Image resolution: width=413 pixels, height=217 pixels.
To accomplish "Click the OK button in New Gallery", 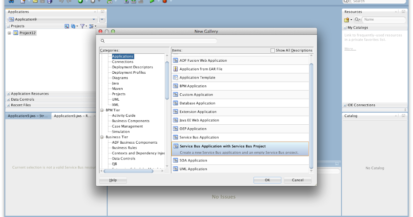I will (267, 180).
